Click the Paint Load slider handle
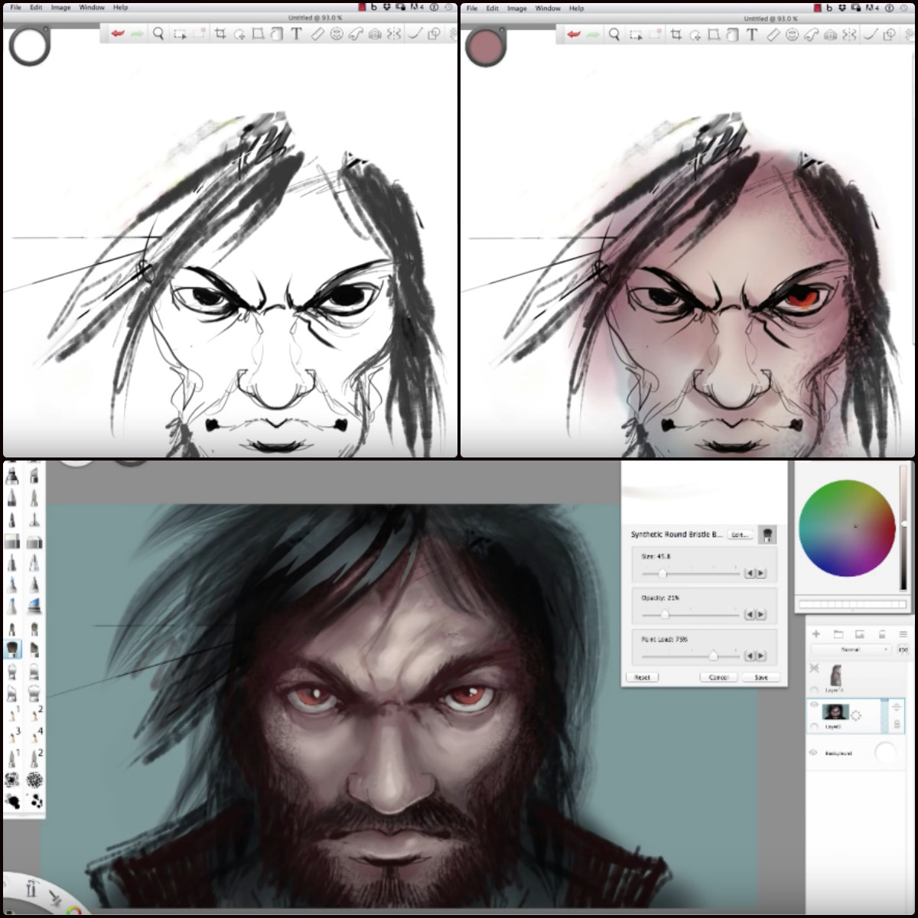The height and width of the screenshot is (918, 918). (x=713, y=656)
